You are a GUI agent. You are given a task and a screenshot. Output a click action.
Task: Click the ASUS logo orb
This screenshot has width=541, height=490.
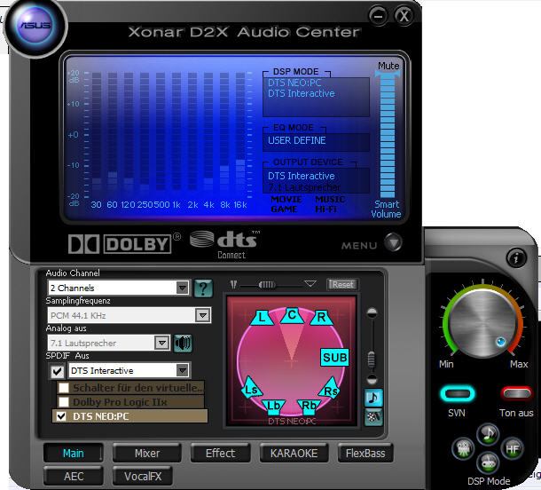[35, 26]
